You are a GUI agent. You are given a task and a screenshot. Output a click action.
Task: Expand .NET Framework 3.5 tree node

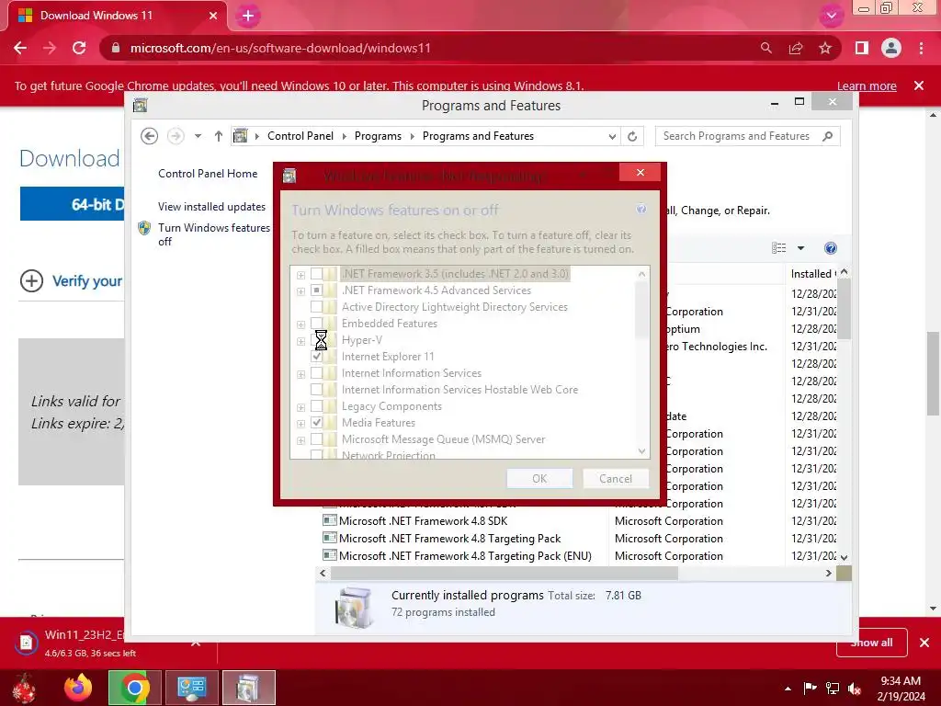300,275
